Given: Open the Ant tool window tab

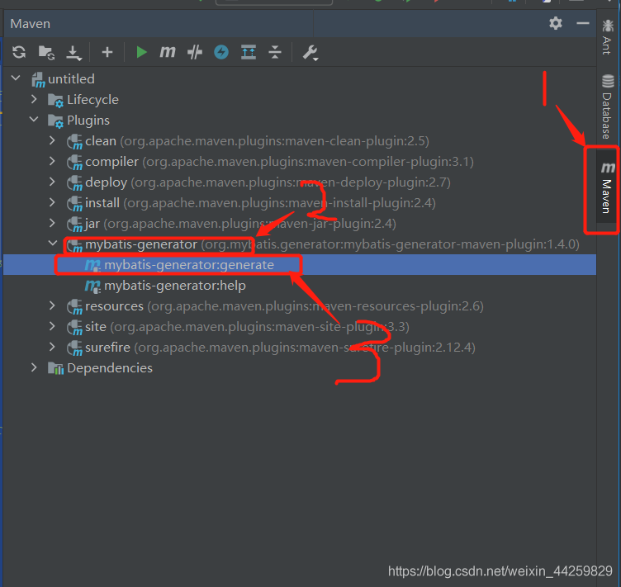Looking at the screenshot, I should (x=607, y=37).
